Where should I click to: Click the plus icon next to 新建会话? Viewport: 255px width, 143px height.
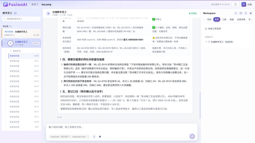11,51
